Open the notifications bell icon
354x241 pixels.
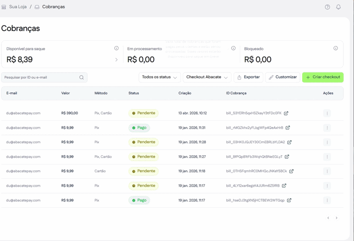[339, 7]
